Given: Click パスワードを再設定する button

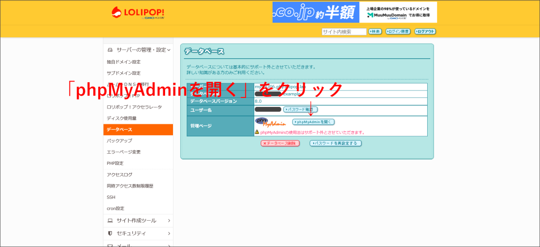Looking at the screenshot, I should (335, 143).
